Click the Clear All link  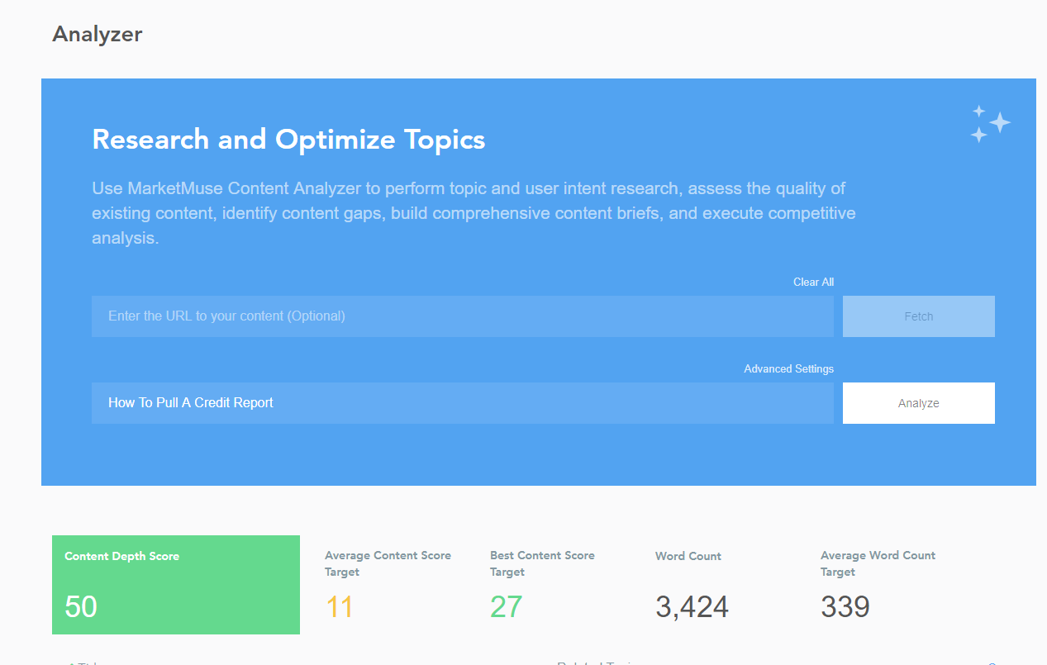[813, 282]
